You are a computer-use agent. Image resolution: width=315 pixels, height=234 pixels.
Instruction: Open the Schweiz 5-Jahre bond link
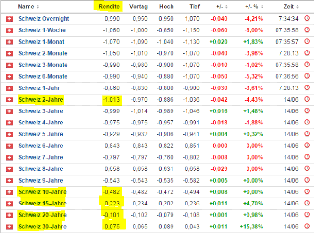40,134
